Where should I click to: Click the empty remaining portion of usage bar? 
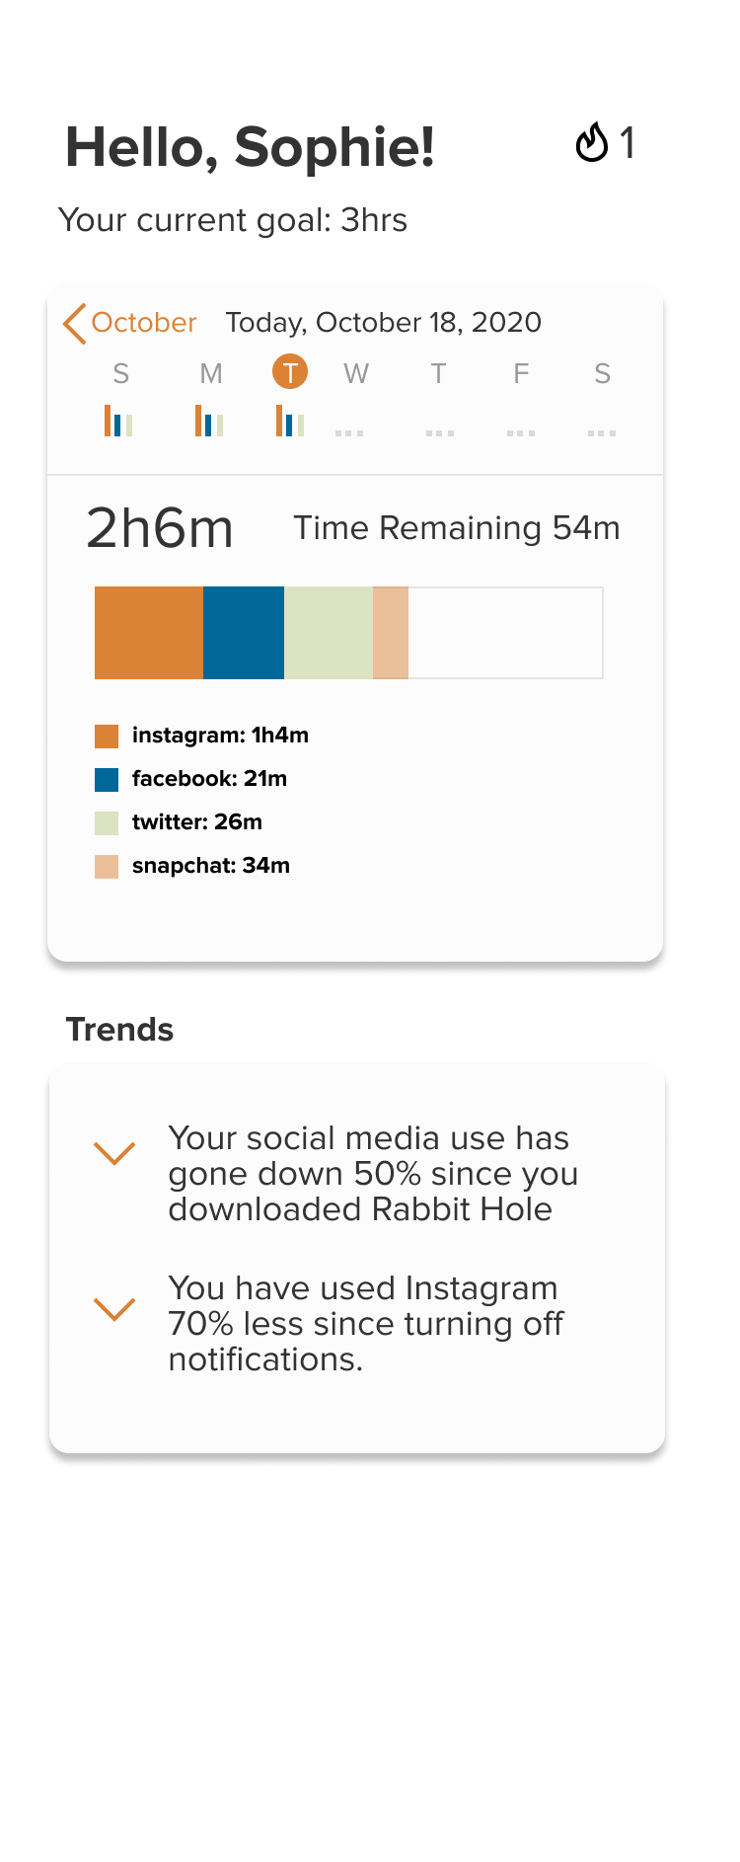(x=505, y=633)
